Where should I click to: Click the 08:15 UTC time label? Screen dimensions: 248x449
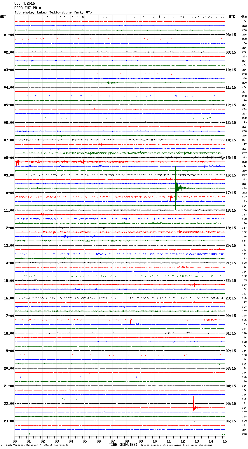[231, 35]
